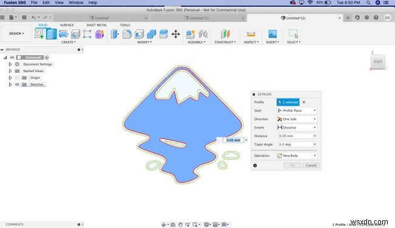
Task: Open the data panel grid icon
Action: [x=2, y=18]
